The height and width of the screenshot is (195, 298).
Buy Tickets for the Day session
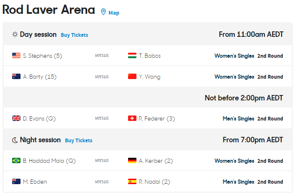(74, 35)
